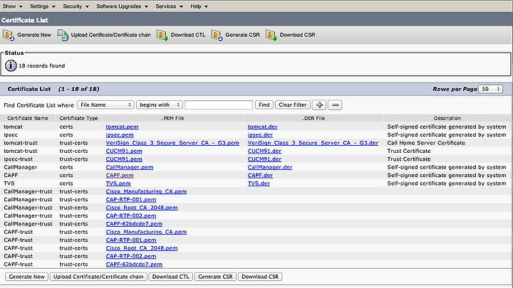
Task: Click the bottom Download CSR button
Action: 260,277
